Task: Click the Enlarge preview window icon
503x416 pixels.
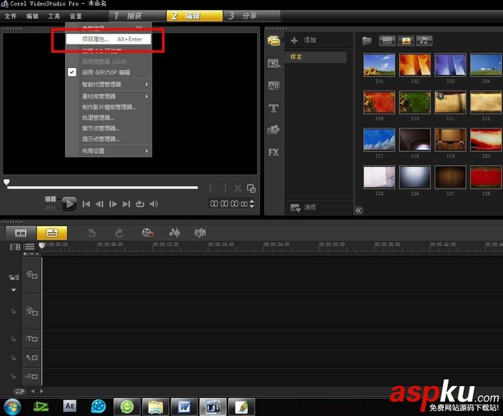Action: pyautogui.click(x=251, y=188)
